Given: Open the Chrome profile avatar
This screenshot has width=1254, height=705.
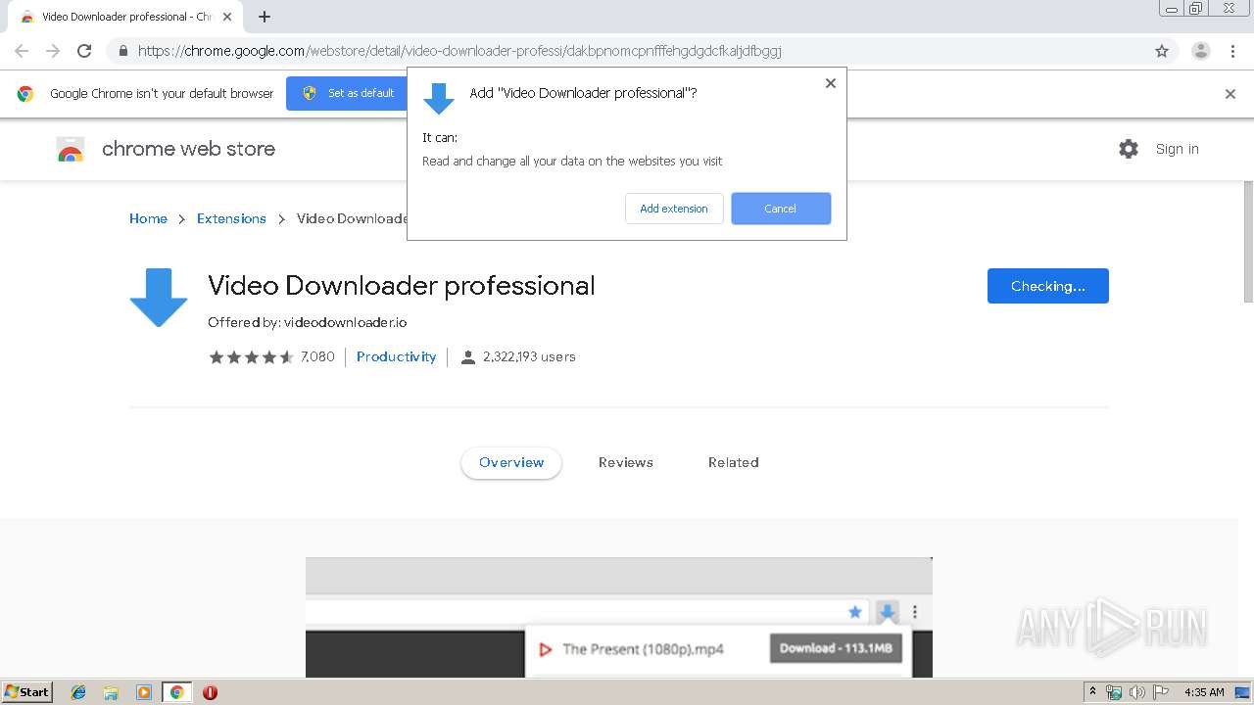Looking at the screenshot, I should (1201, 51).
